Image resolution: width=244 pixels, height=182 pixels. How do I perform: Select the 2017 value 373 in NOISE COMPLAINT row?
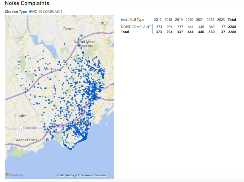point(159,27)
